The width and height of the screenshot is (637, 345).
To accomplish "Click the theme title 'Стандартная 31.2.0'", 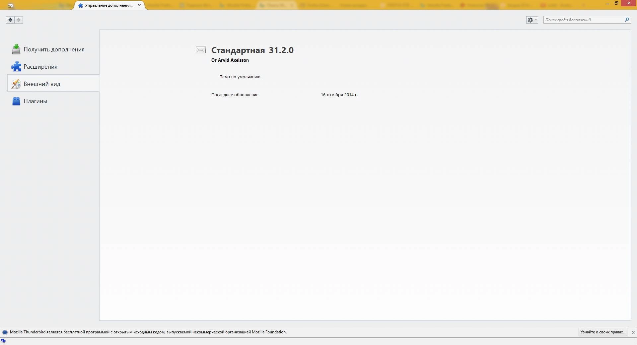I will pyautogui.click(x=252, y=50).
